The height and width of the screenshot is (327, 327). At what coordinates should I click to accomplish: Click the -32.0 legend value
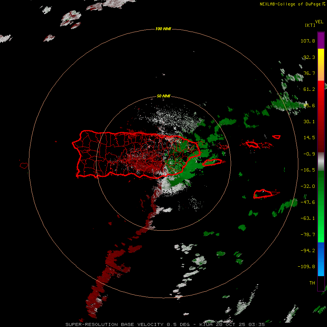[x=308, y=186]
